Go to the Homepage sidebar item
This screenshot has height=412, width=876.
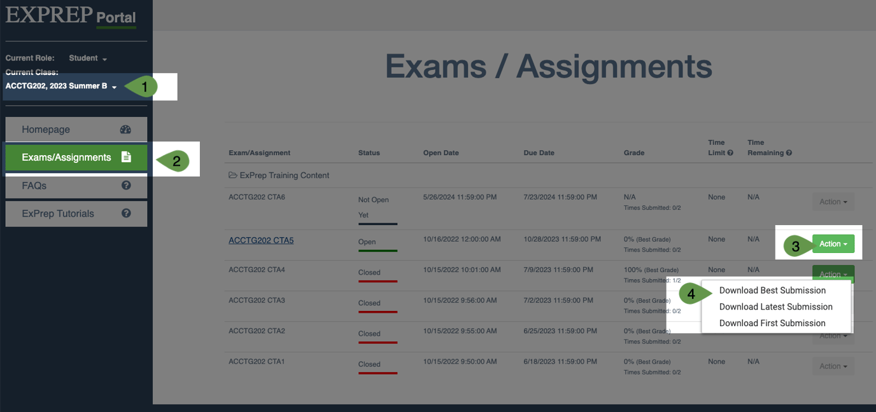(x=46, y=129)
